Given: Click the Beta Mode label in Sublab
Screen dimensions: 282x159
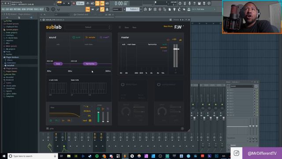Looking at the screenshot, I should [x=168, y=26].
